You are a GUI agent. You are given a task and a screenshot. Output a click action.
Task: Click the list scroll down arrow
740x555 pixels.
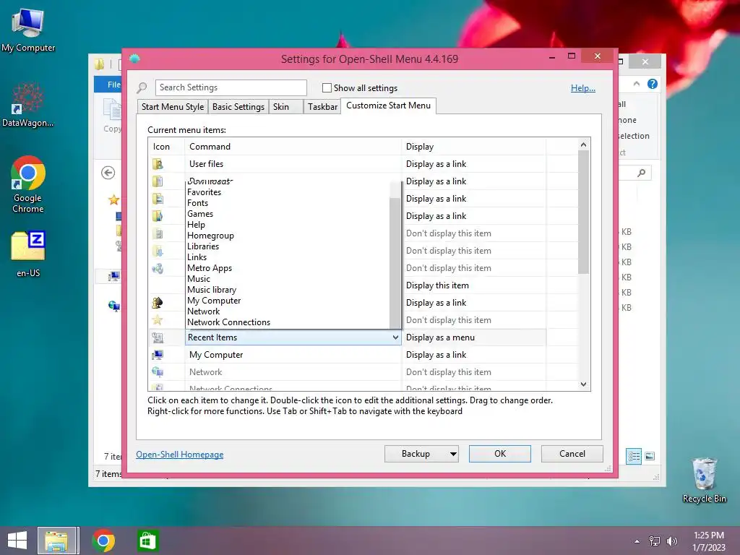coord(583,384)
